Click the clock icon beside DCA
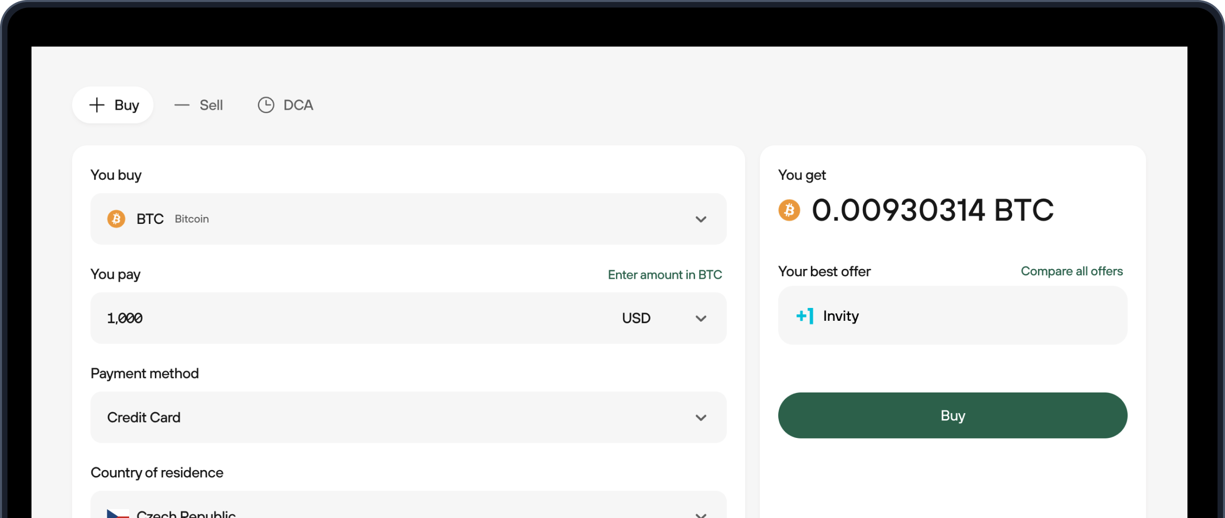This screenshot has width=1225, height=518. pos(266,105)
